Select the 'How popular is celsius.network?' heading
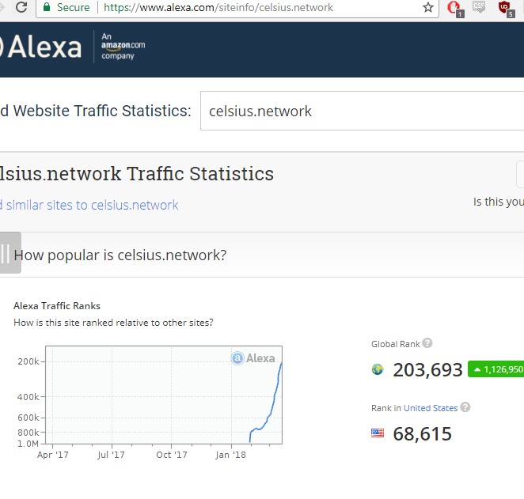Screen dimensions: 524x499 (120, 255)
